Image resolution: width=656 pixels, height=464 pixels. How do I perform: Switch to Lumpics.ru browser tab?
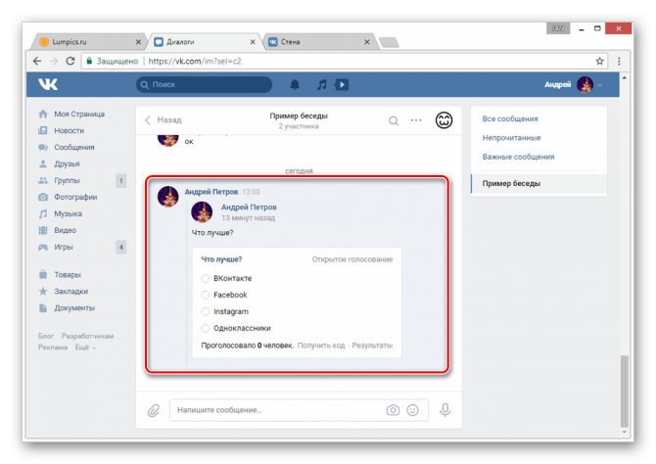[x=88, y=42]
